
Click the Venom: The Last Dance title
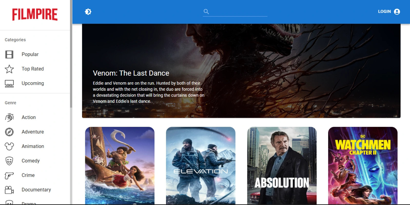(131, 73)
